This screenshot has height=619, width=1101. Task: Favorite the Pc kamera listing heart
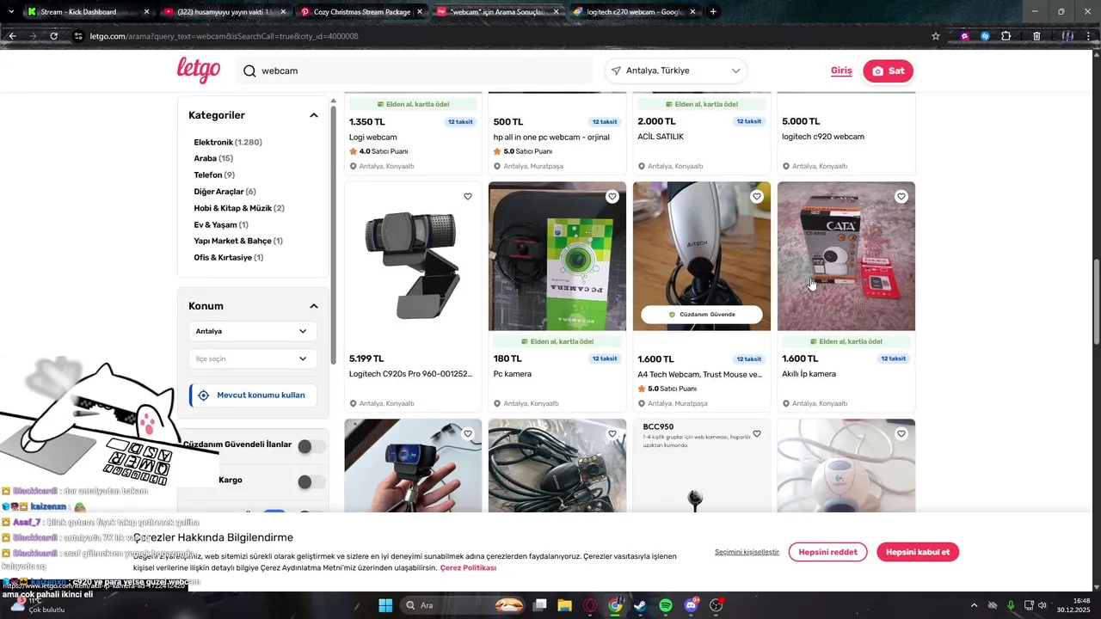coord(612,196)
